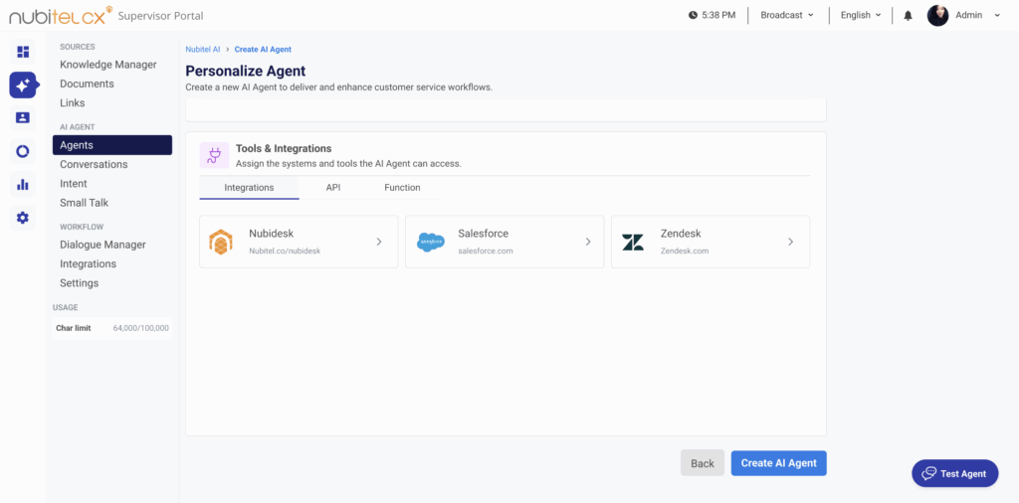Viewport: 1019px width, 503px height.
Task: Open Settings under Workflow in sidebar
Action: [x=80, y=283]
